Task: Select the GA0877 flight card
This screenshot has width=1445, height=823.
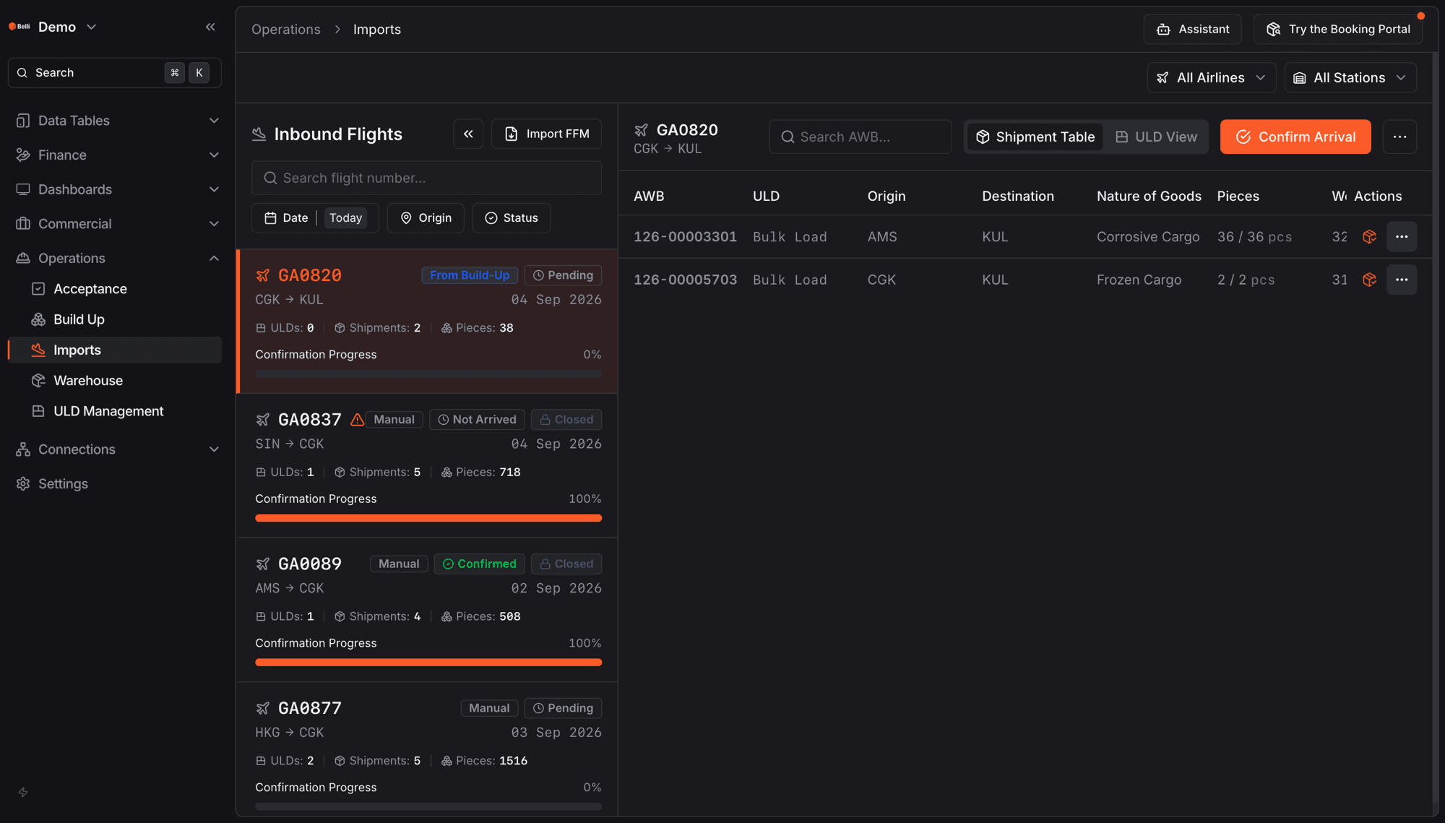Action: click(x=427, y=749)
